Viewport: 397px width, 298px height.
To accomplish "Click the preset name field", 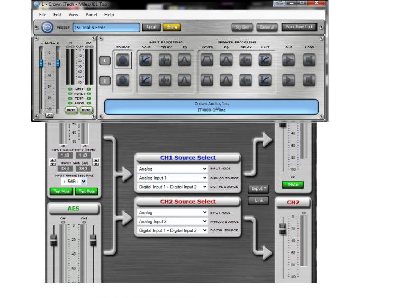I will coord(106,28).
